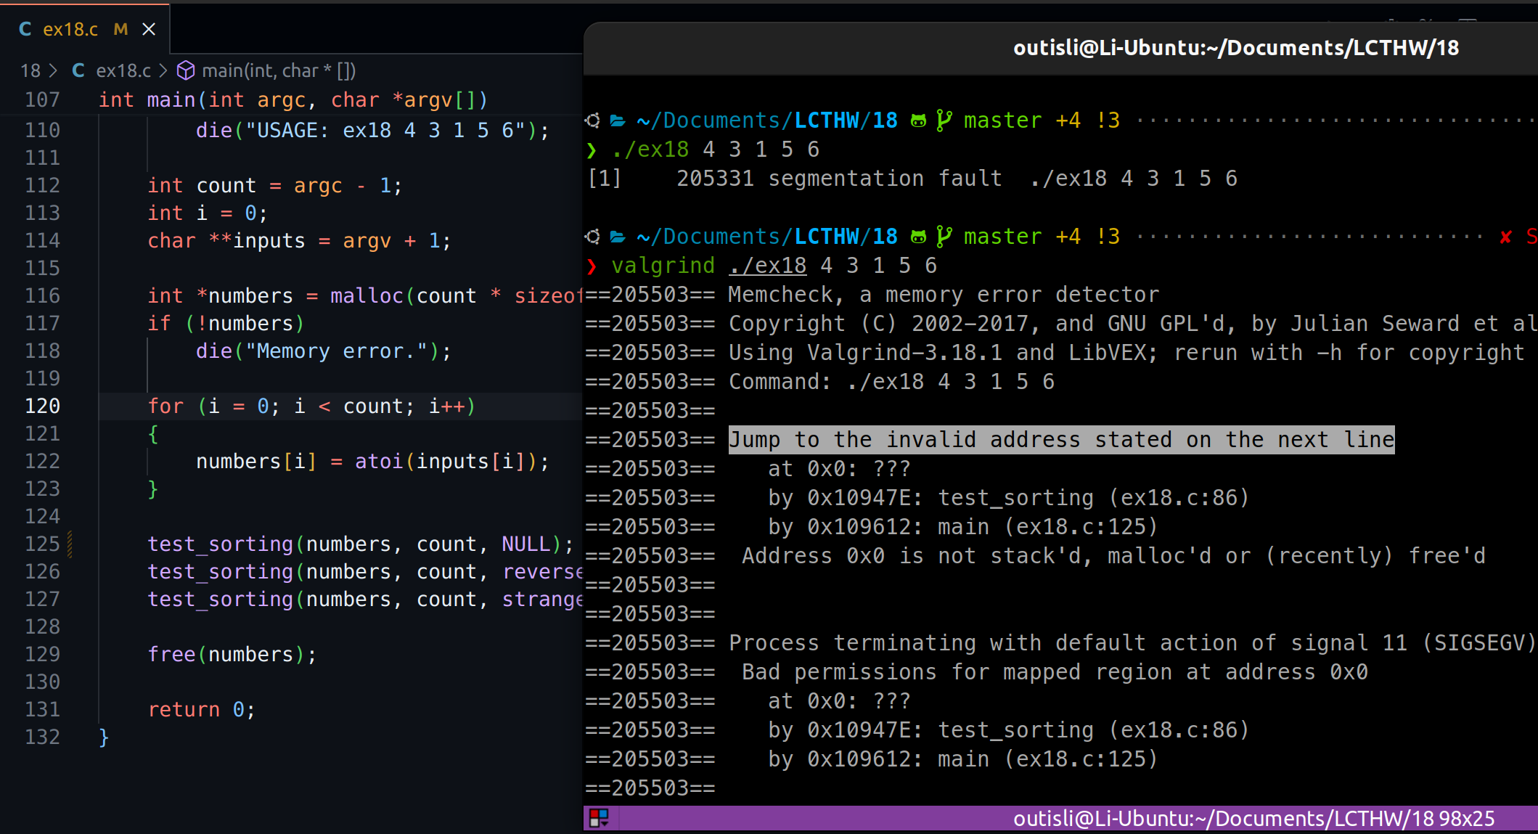
Task: Click folder icon in second terminal prompt
Action: tap(618, 237)
